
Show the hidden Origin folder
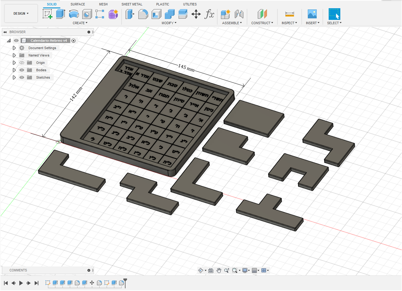click(x=22, y=63)
